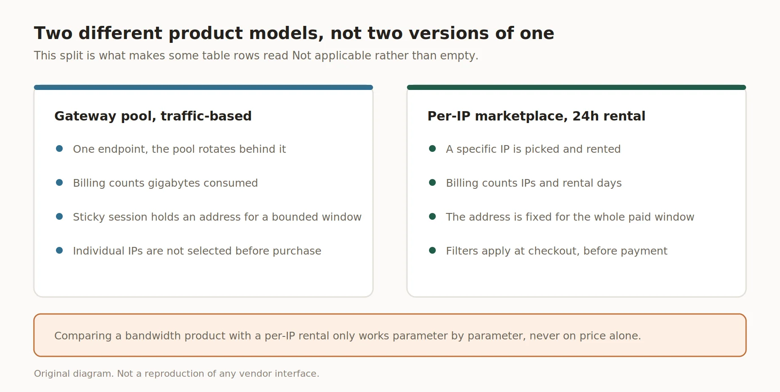Select the 'Gateway pool, traffic-based' card heading
The width and height of the screenshot is (780, 392).
pyautogui.click(x=153, y=116)
